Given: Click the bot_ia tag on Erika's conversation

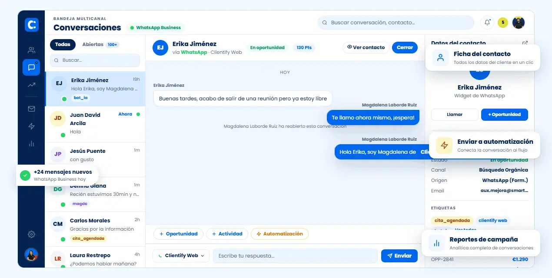Looking at the screenshot, I should point(80,98).
